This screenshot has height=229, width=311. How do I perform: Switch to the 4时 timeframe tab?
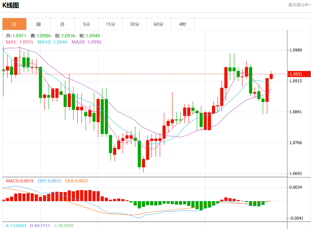(x=182, y=24)
